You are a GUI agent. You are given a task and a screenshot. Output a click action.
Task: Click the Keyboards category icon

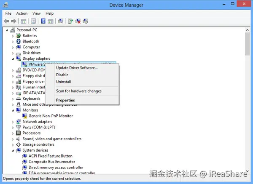coord(19,99)
